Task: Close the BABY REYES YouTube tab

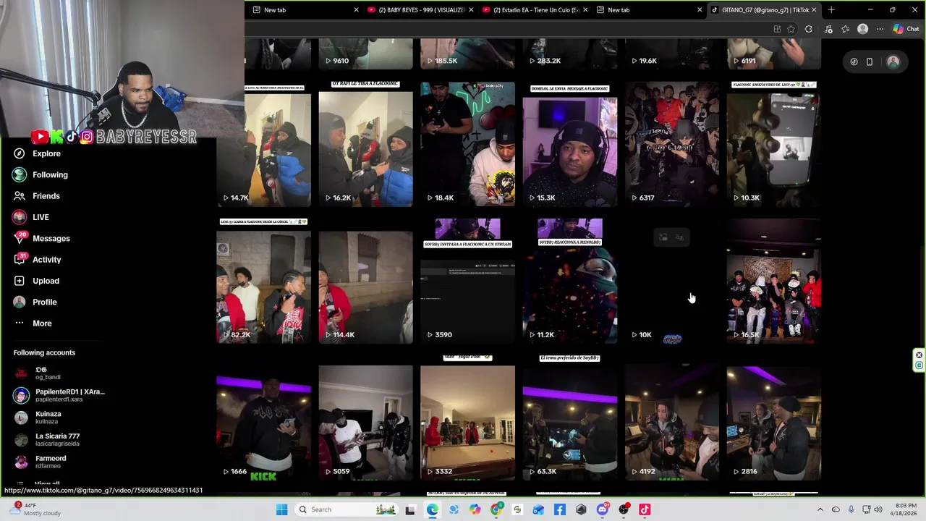Action: click(471, 10)
